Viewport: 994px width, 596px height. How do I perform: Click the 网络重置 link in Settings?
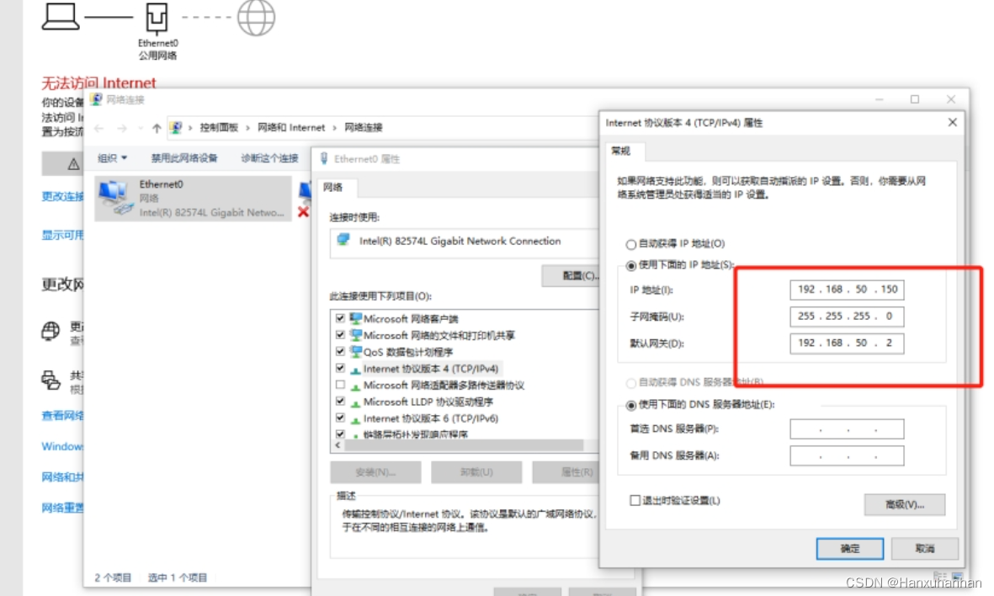pyautogui.click(x=62, y=508)
